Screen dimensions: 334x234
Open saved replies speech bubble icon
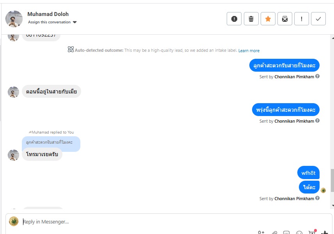286,233
